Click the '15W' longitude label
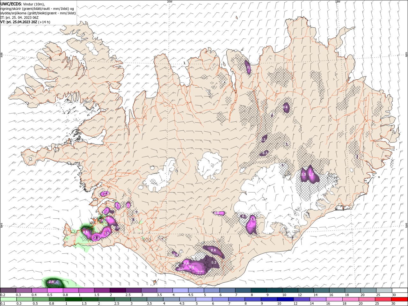The image size is (408, 306). pyautogui.click(x=338, y=2)
